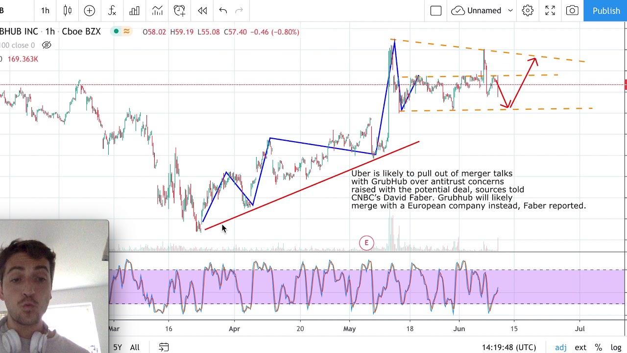Click the green market status dot
Image resolution: width=627 pixels, height=353 pixels.
coord(116,31)
